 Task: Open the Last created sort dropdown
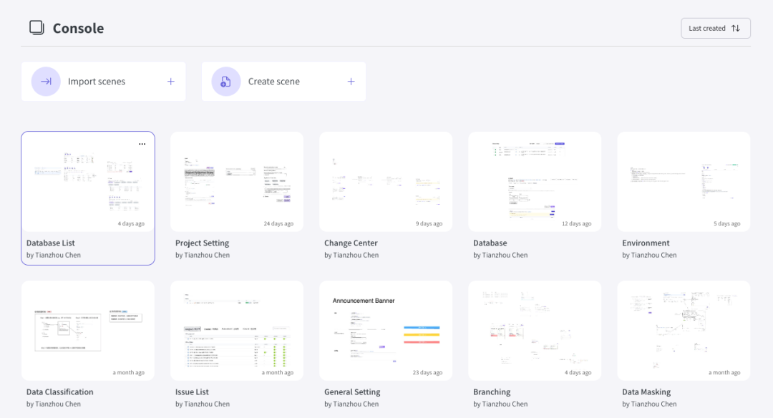pyautogui.click(x=716, y=28)
